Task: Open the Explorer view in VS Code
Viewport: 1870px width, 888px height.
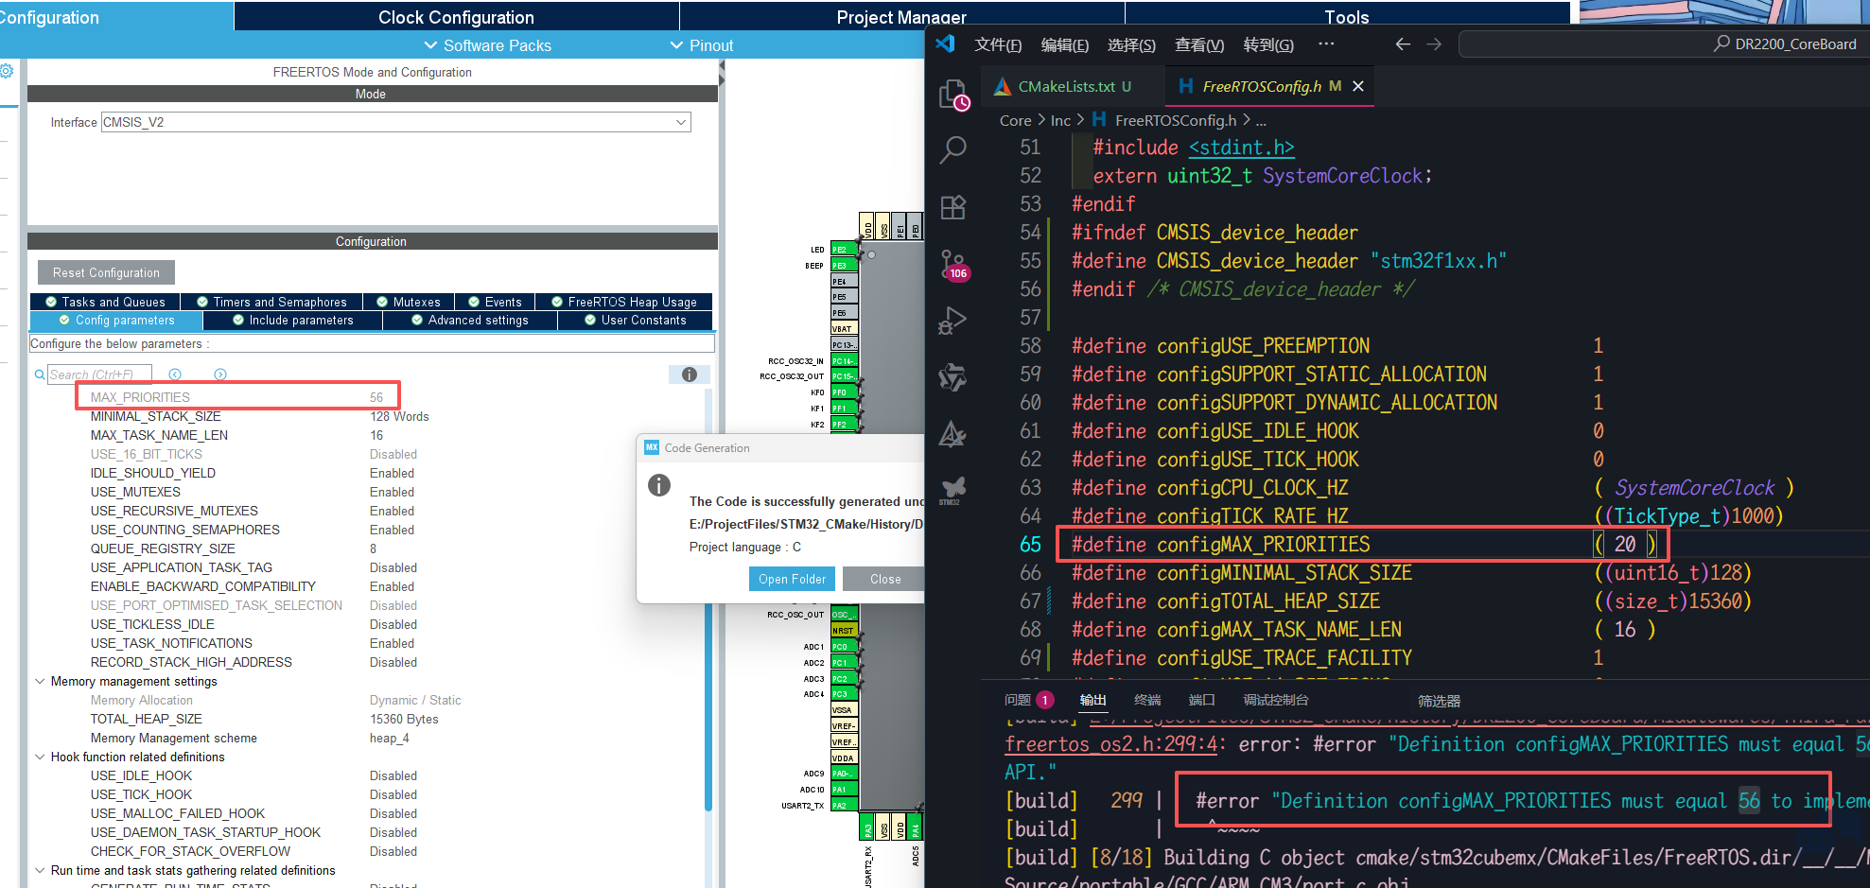Action: (x=952, y=96)
